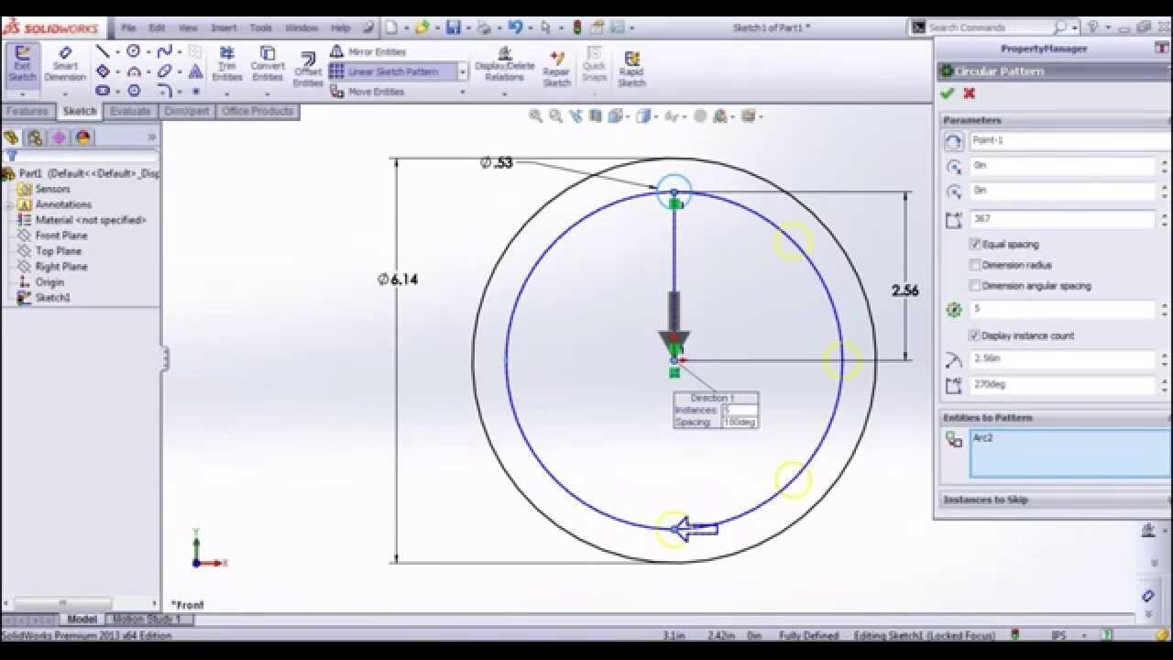
Task: Expand the dropdown under Smart Dimension
Action: [65, 93]
